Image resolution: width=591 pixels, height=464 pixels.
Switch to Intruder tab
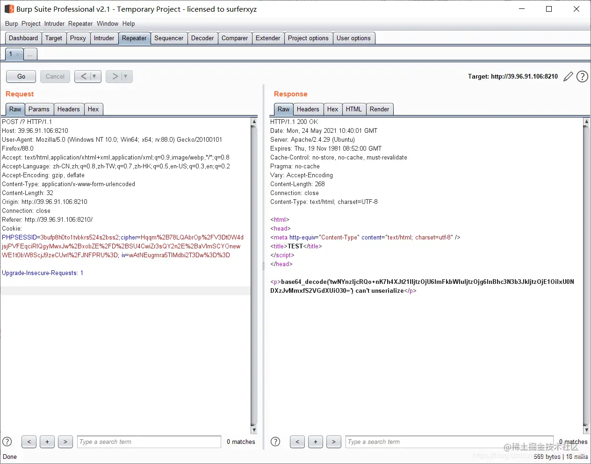click(x=104, y=38)
